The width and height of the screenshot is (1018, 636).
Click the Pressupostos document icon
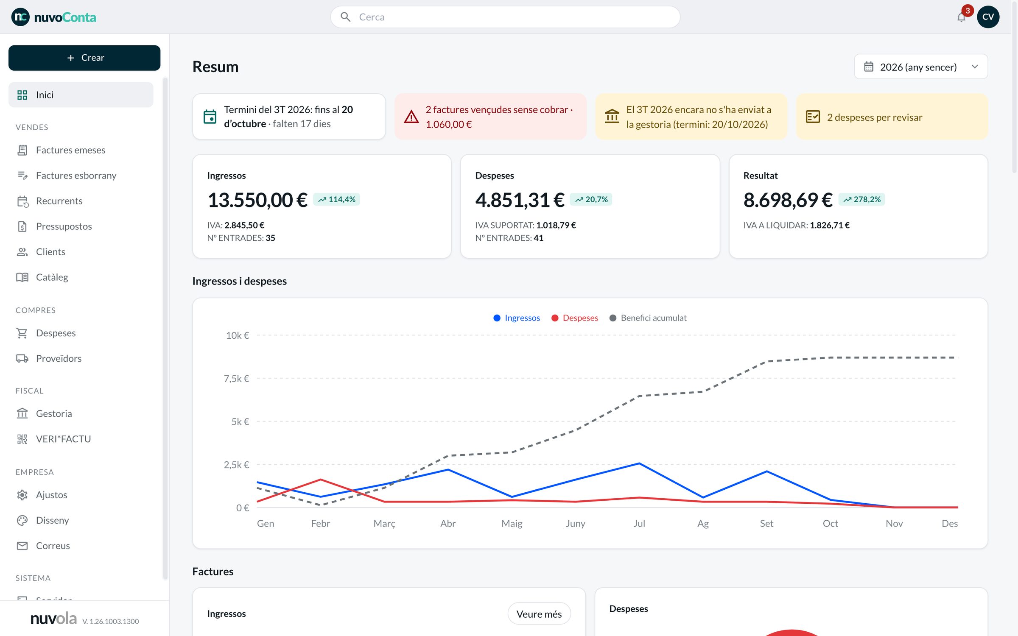click(22, 226)
